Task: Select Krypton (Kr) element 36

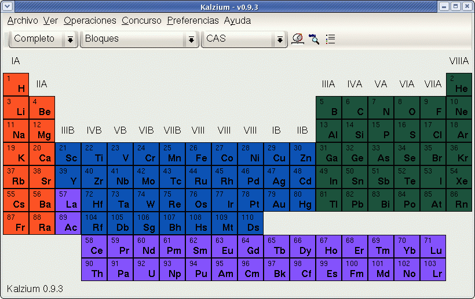Action: 459,154
